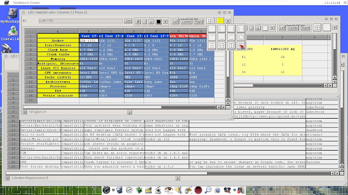Image resolution: width=348 pixels, height=195 pixels.
Task: Choose the left and right borders option
Action: coord(241,28)
